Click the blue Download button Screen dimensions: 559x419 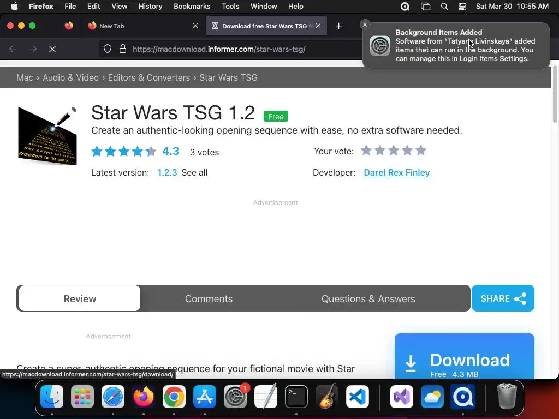pyautogui.click(x=464, y=356)
